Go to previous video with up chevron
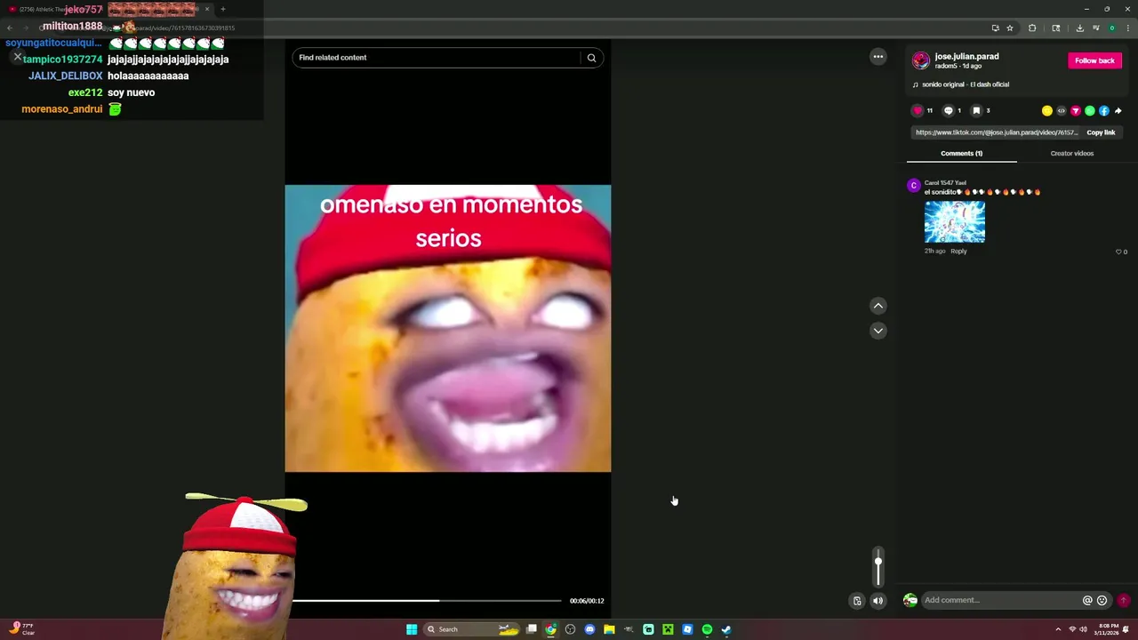Viewport: 1138px width, 640px height. pos(878,306)
